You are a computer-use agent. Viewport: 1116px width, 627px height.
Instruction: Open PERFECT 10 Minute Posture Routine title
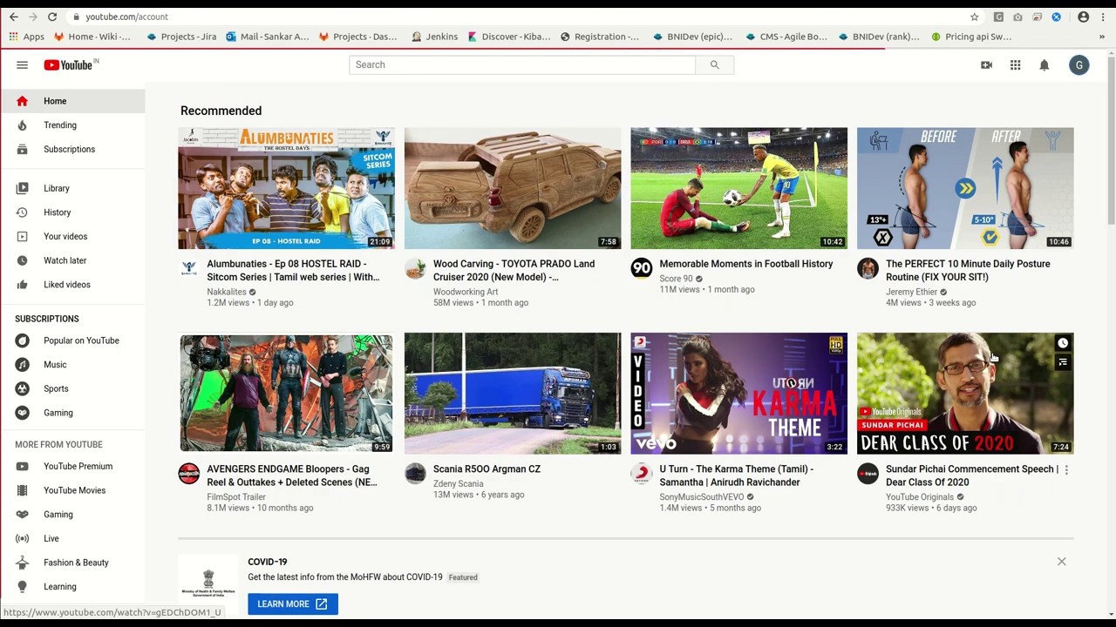(968, 270)
